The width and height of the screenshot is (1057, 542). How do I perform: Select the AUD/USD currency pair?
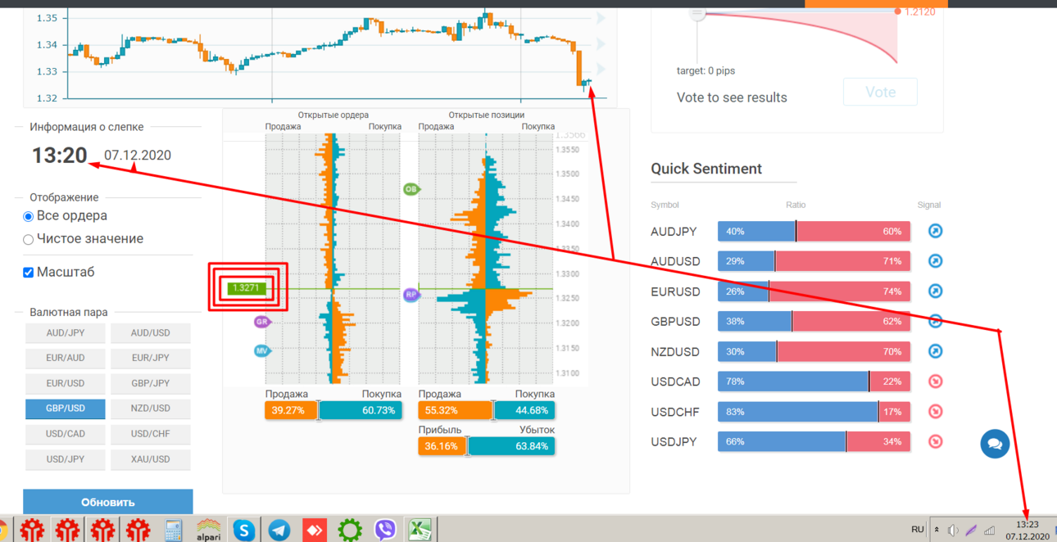tap(151, 333)
